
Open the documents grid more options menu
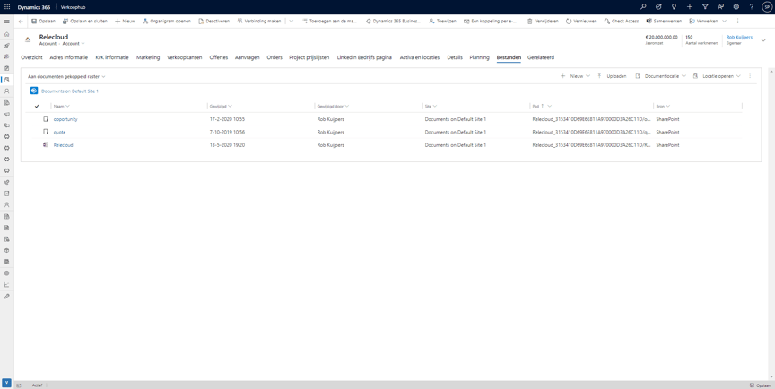tap(750, 76)
